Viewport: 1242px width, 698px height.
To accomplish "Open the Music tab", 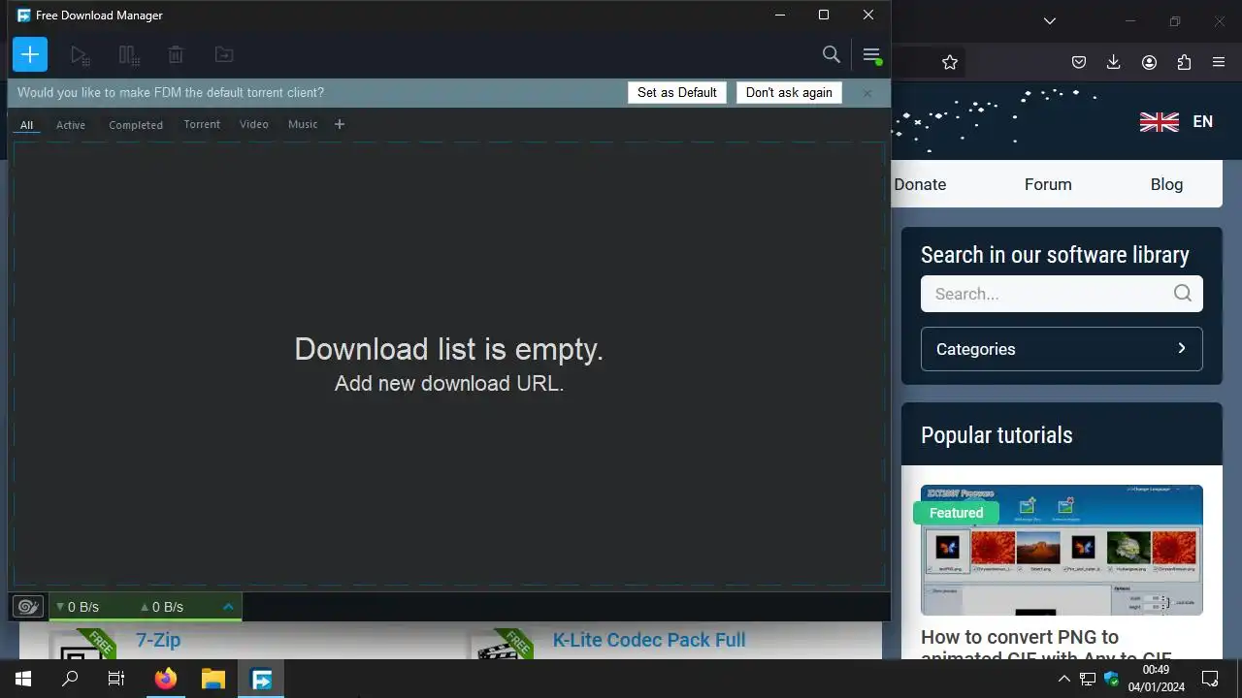I will click(303, 124).
